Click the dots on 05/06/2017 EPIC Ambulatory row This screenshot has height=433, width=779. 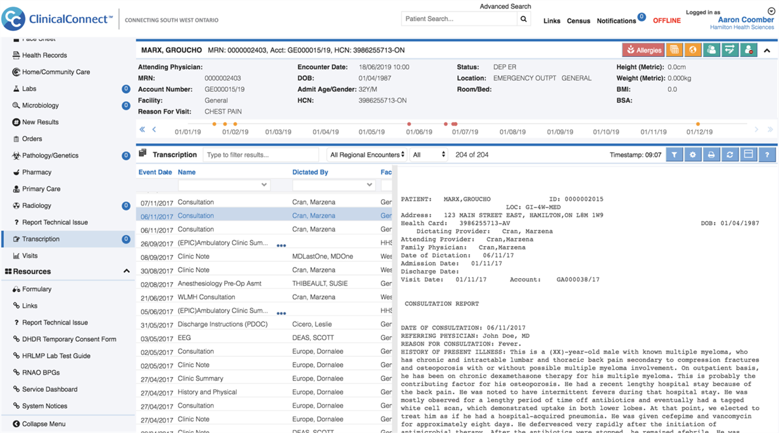point(281,313)
